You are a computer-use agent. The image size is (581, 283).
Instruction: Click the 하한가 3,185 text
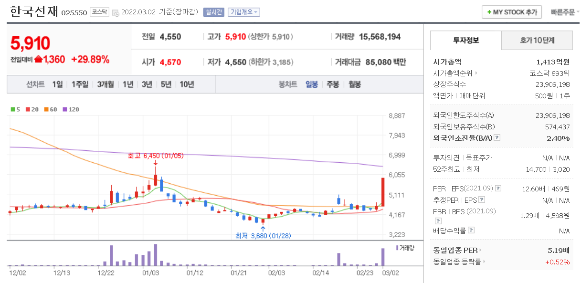271,62
